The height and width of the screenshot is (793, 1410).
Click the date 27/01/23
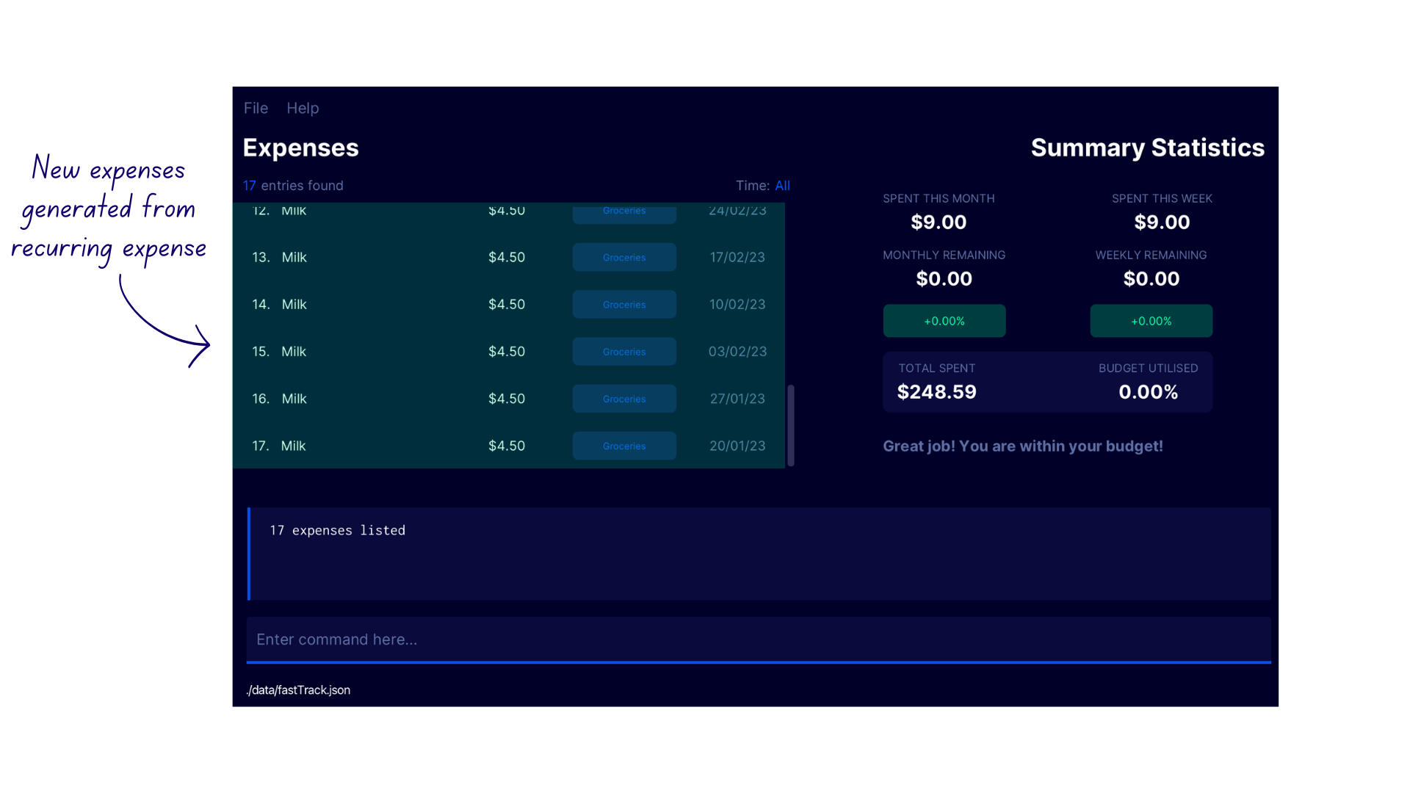point(737,399)
